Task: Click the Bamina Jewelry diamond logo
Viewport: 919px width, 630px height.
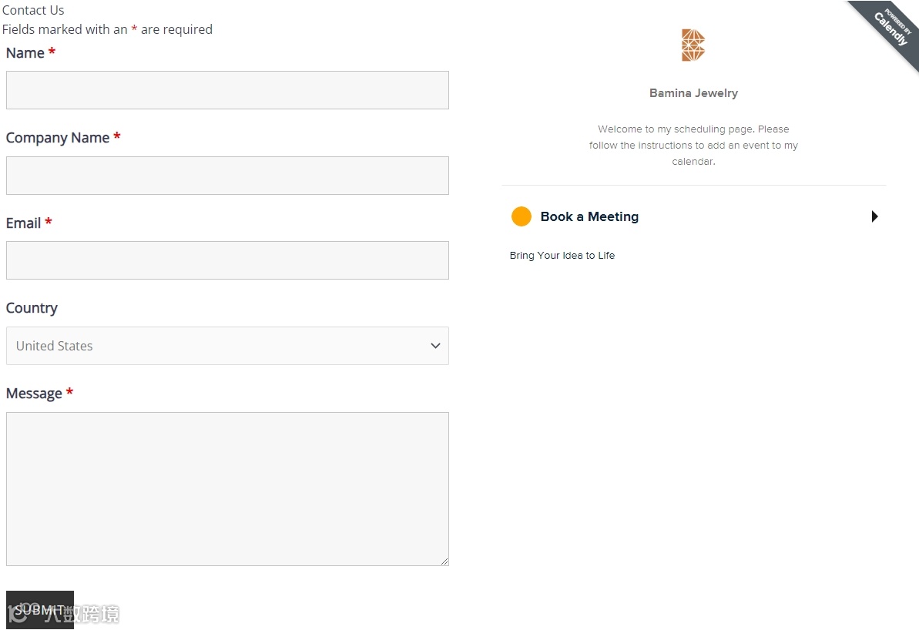Action: pos(693,45)
